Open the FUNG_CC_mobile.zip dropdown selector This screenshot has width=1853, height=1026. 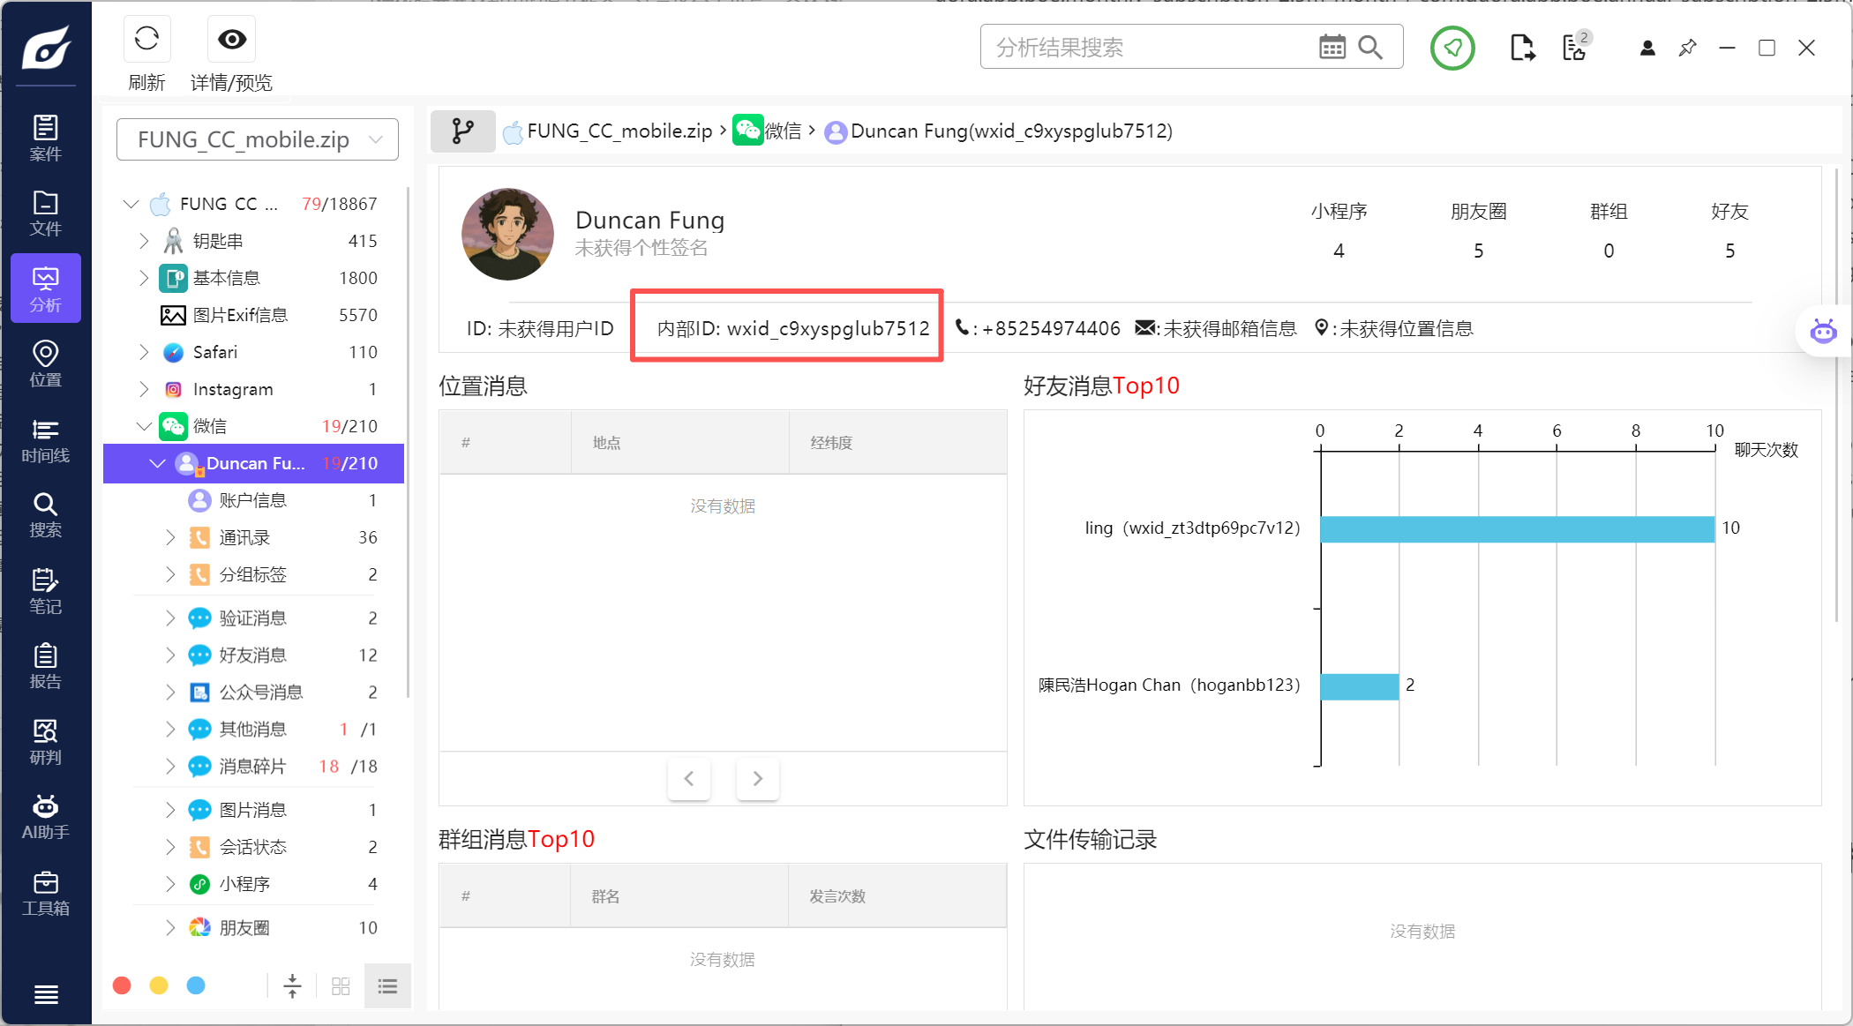[x=258, y=139]
